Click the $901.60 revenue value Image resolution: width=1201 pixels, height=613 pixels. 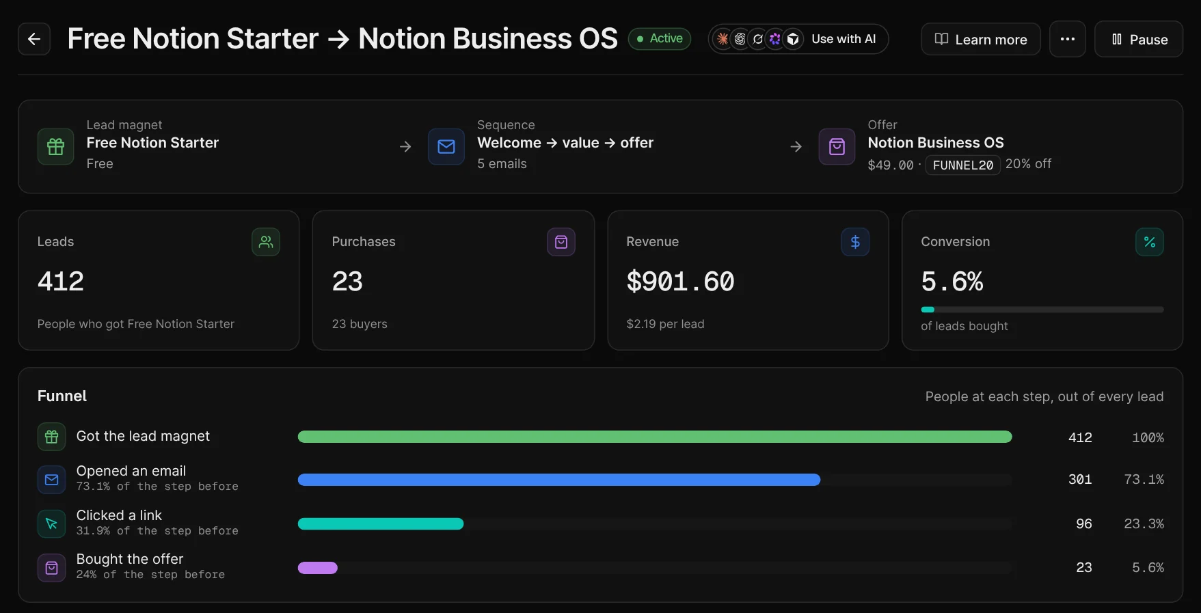(x=680, y=282)
